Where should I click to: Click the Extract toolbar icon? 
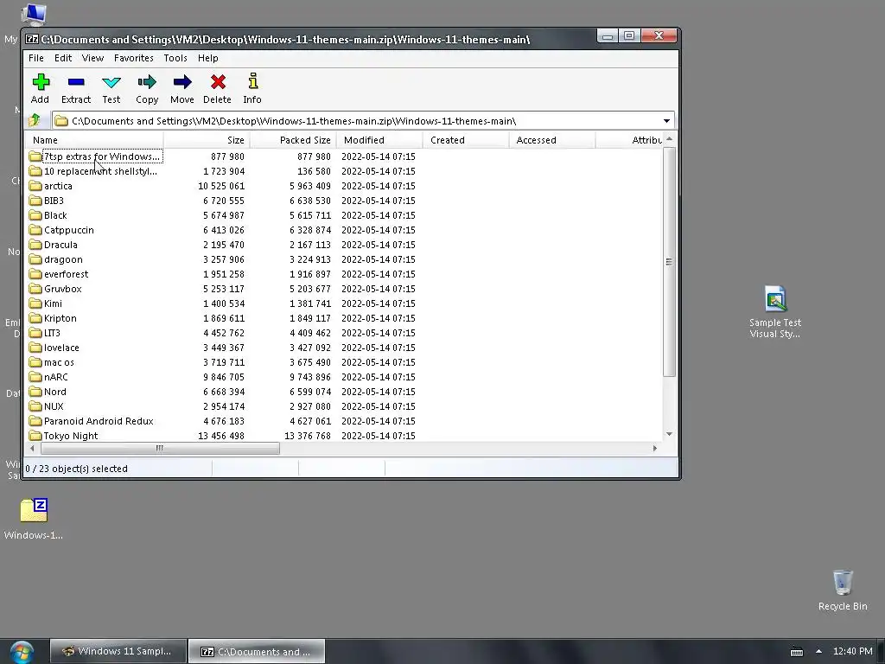(x=76, y=82)
